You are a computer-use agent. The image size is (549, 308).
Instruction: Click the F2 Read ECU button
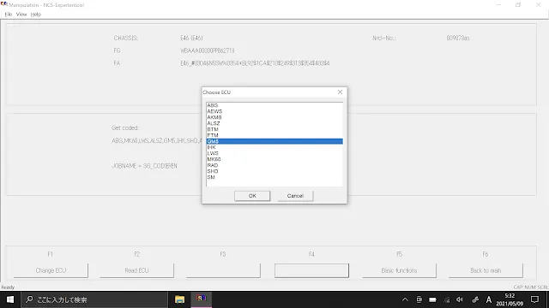[137, 270]
